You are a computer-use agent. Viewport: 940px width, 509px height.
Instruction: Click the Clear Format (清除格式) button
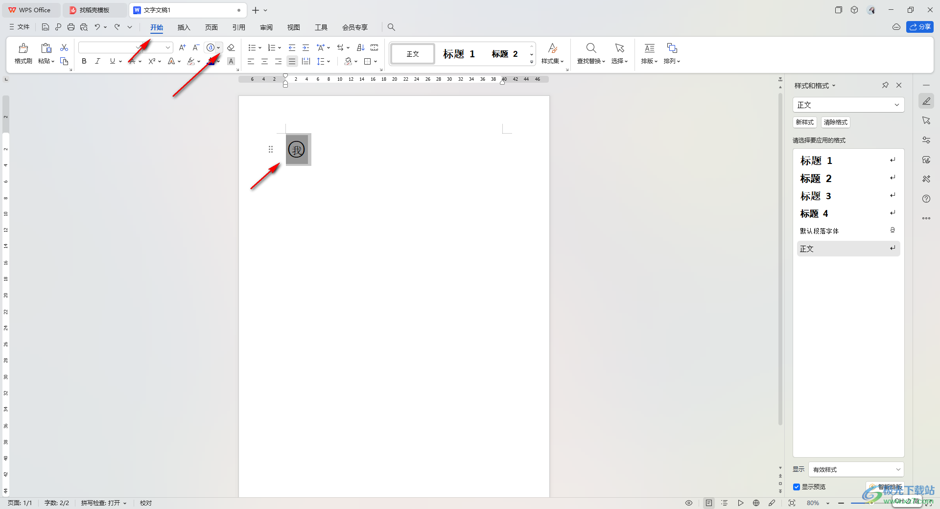click(x=836, y=122)
